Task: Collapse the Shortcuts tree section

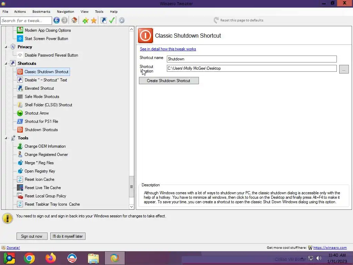Action: pos(6,63)
